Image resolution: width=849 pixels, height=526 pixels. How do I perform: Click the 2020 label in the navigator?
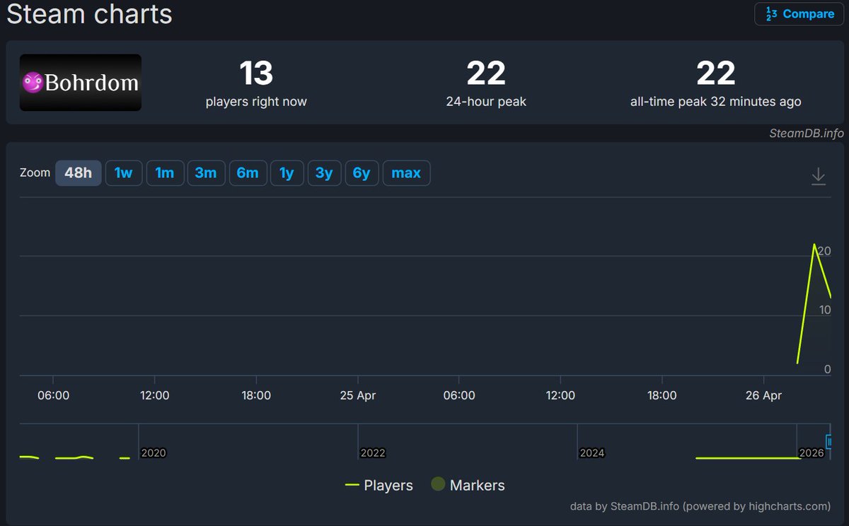point(154,453)
